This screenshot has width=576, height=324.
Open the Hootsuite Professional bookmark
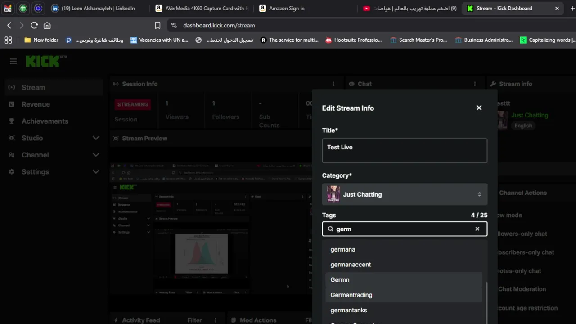[x=354, y=40]
